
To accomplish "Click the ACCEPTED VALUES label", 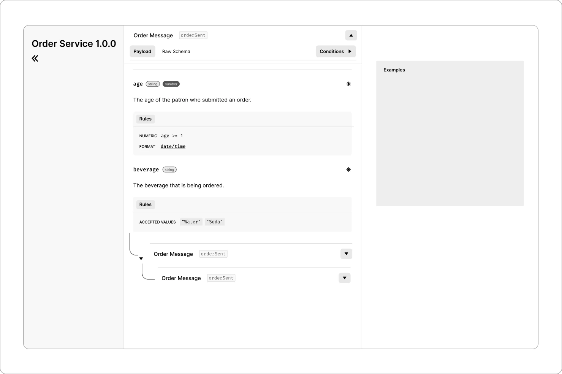I will (x=157, y=222).
